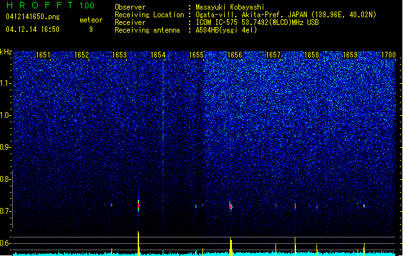Click the 'Observer' field label

(130, 7)
